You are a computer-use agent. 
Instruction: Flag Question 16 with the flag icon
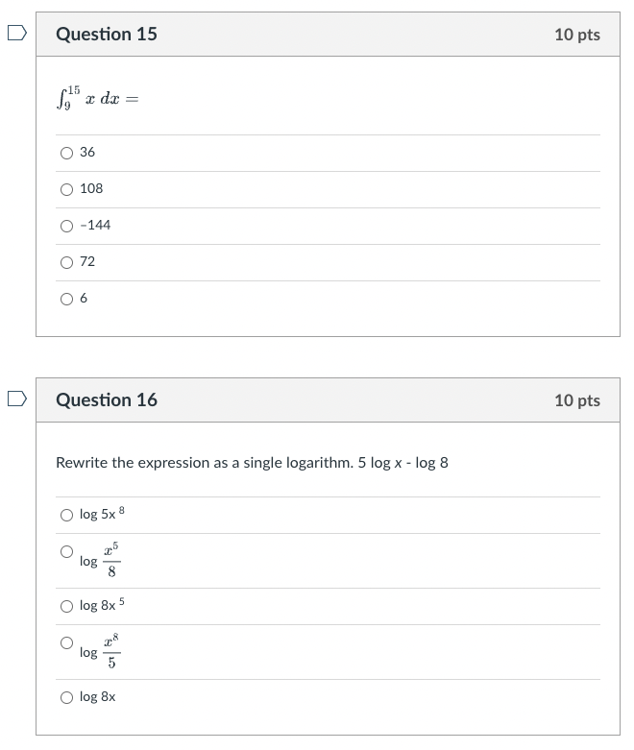[x=14, y=399]
